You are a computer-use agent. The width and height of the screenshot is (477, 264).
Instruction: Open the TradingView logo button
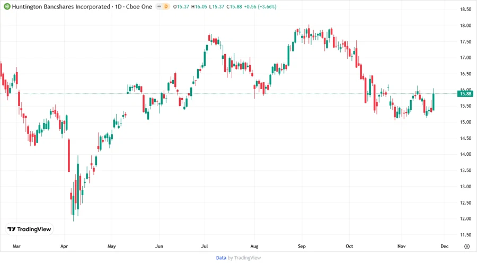(x=30, y=229)
